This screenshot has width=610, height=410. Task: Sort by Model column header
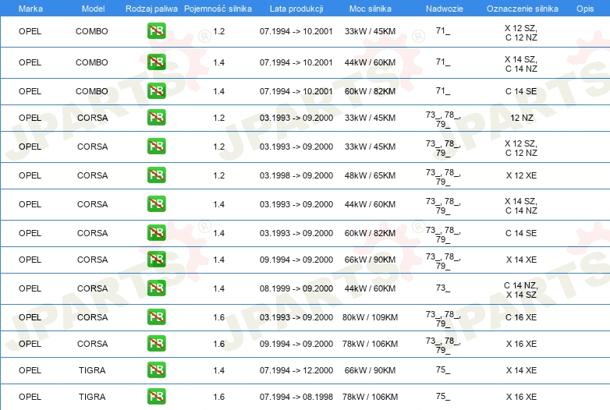tap(93, 9)
